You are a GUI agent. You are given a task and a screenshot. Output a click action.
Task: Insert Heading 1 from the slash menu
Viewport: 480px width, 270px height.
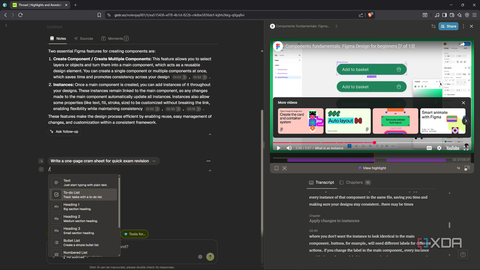(x=84, y=207)
